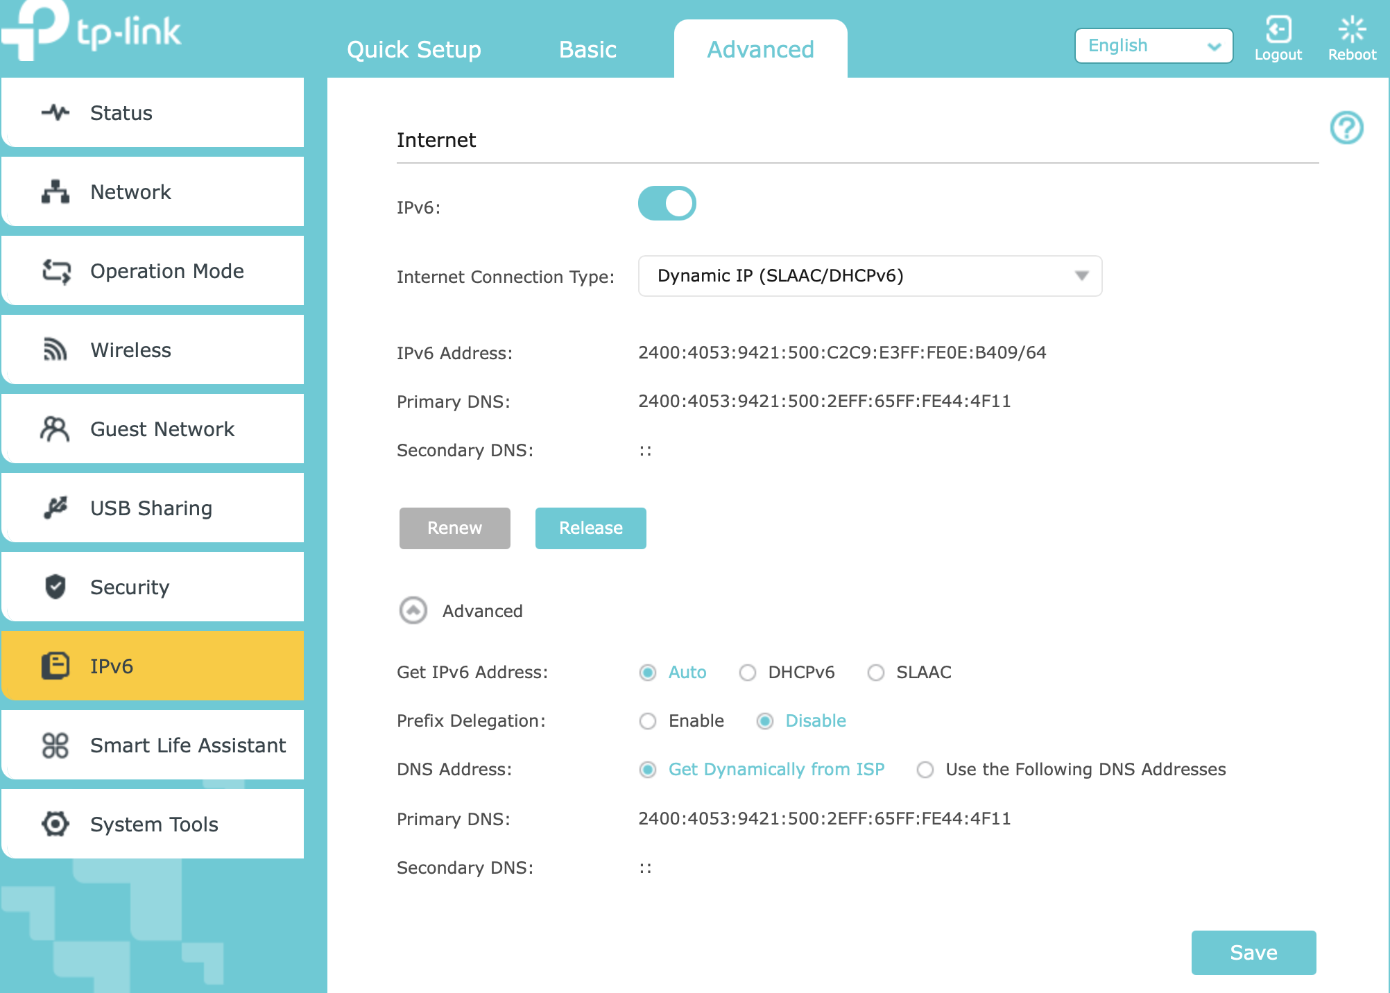Toggle the IPv6 switch off

pos(667,204)
